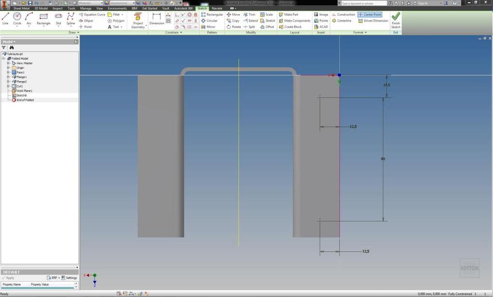Insert ACAD file
493x297 pixels.
pos(321,27)
